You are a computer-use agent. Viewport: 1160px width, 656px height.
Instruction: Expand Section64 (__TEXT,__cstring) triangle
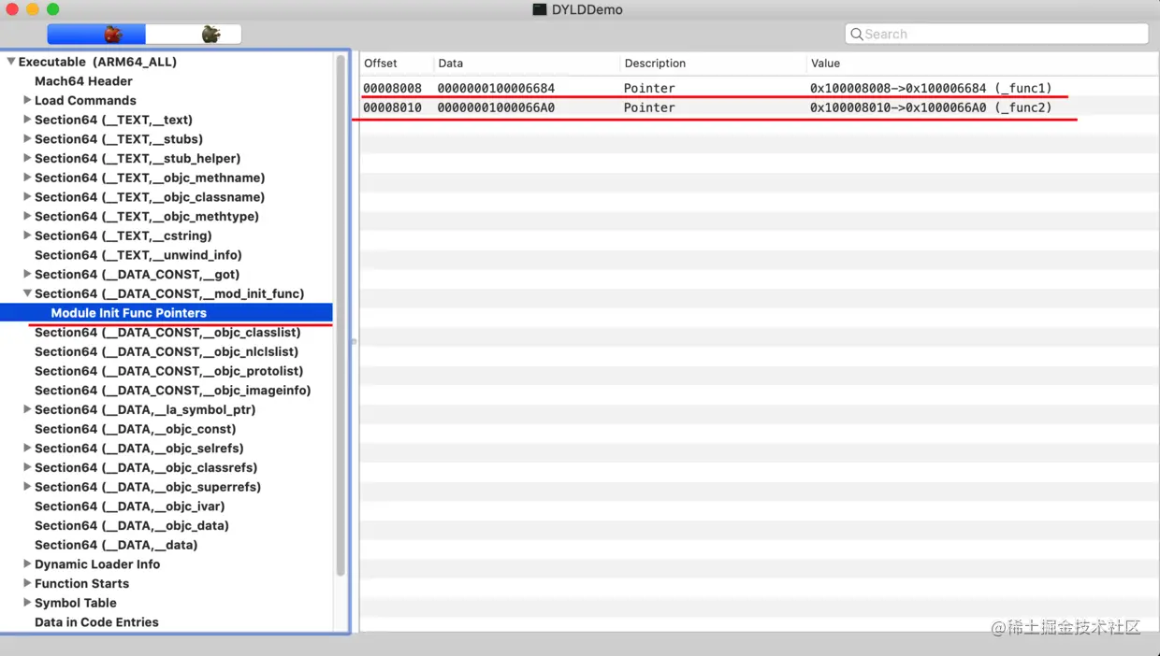pos(27,235)
